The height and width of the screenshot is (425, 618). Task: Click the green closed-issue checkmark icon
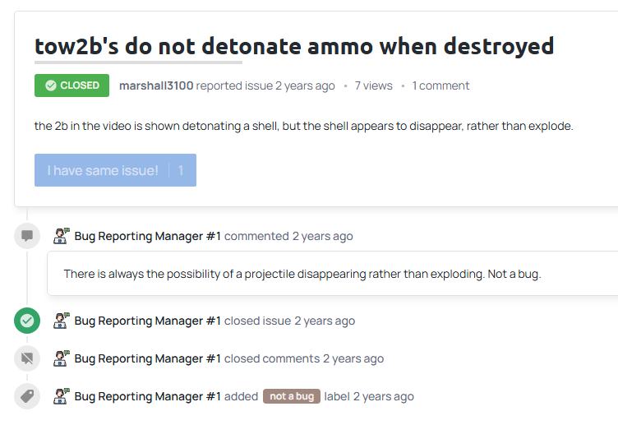click(x=27, y=321)
